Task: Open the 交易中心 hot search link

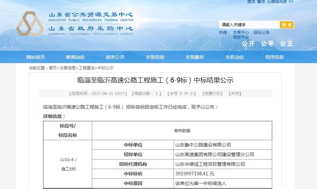Action: [x=241, y=33]
